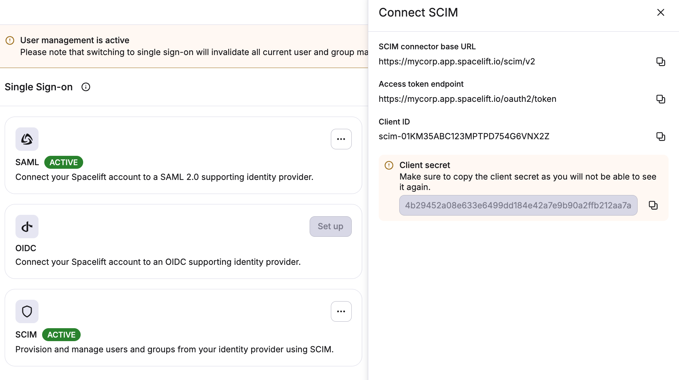This screenshot has width=679, height=380.
Task: Click the SCIM shield icon
Action: point(27,311)
